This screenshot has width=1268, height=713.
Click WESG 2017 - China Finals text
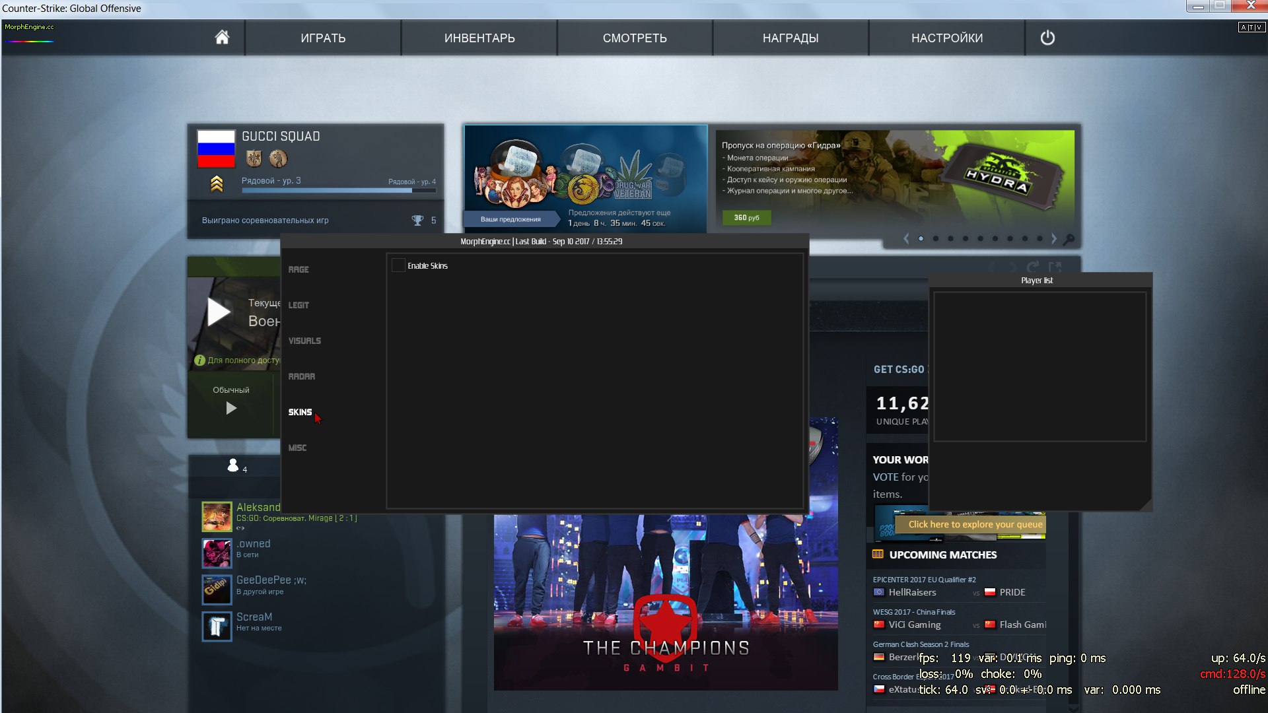pos(914,612)
